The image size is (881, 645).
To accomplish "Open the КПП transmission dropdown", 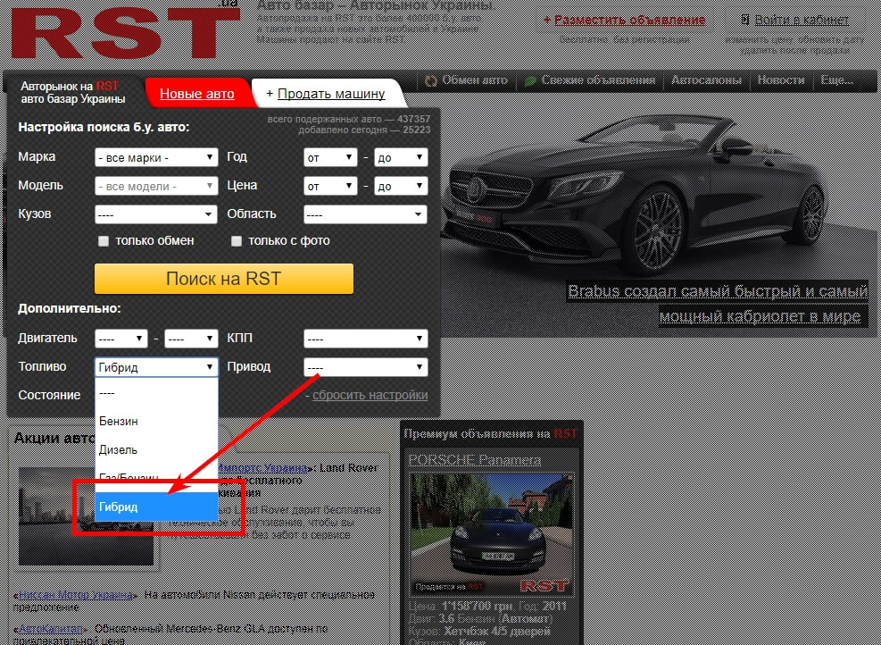I will [366, 339].
